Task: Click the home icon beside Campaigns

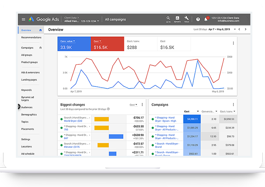Action: (x=40, y=47)
